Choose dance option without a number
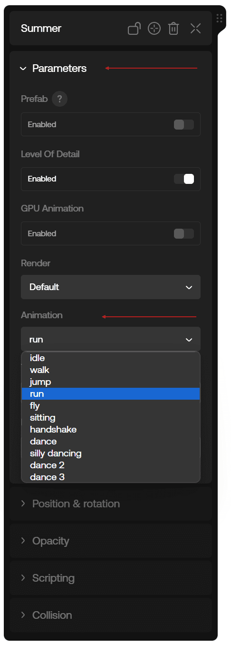 coord(111,441)
